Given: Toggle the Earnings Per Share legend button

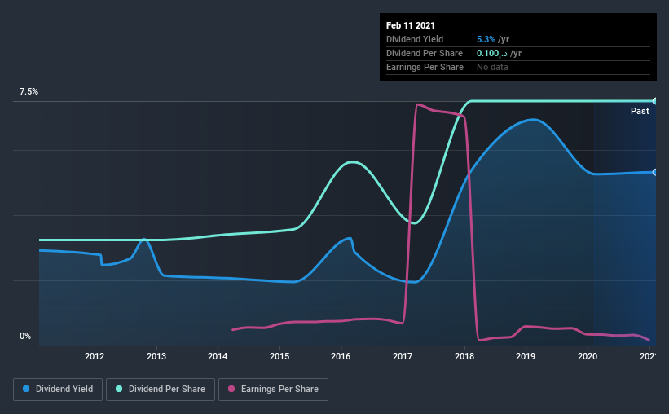Looking at the screenshot, I should 274,390.
